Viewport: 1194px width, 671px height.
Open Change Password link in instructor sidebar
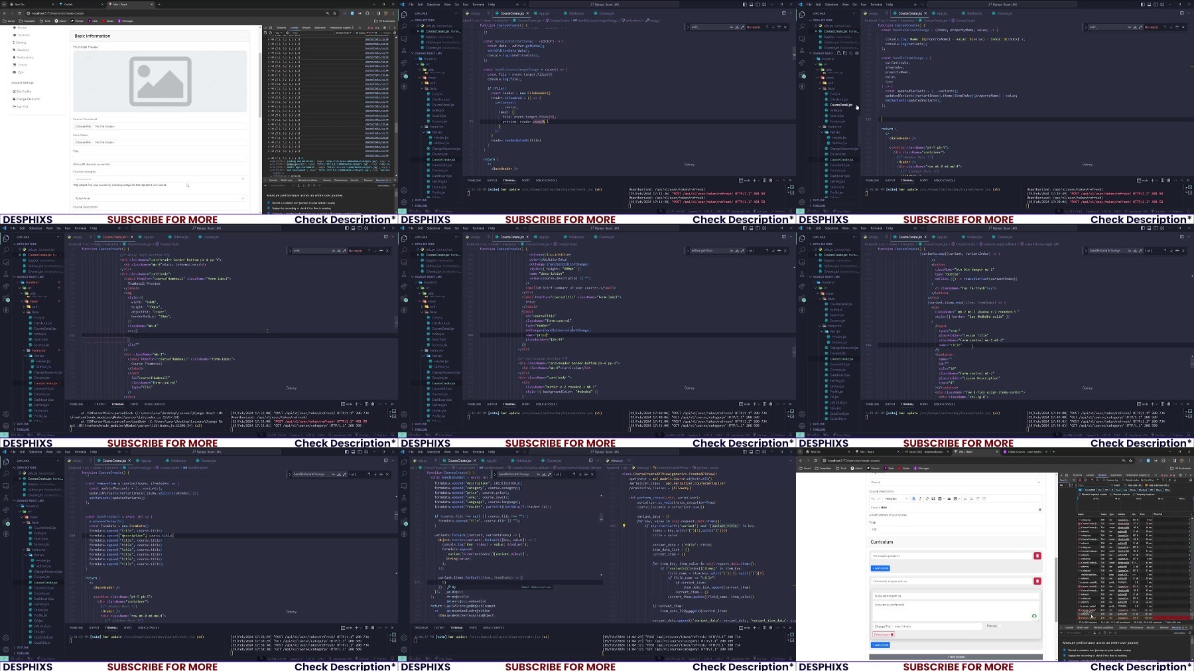coord(26,99)
